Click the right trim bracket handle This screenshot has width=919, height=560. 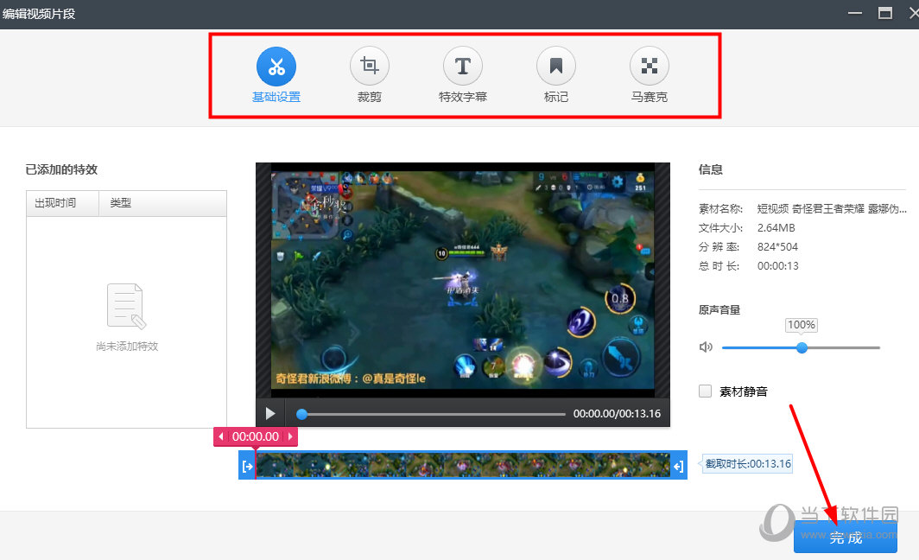679,465
